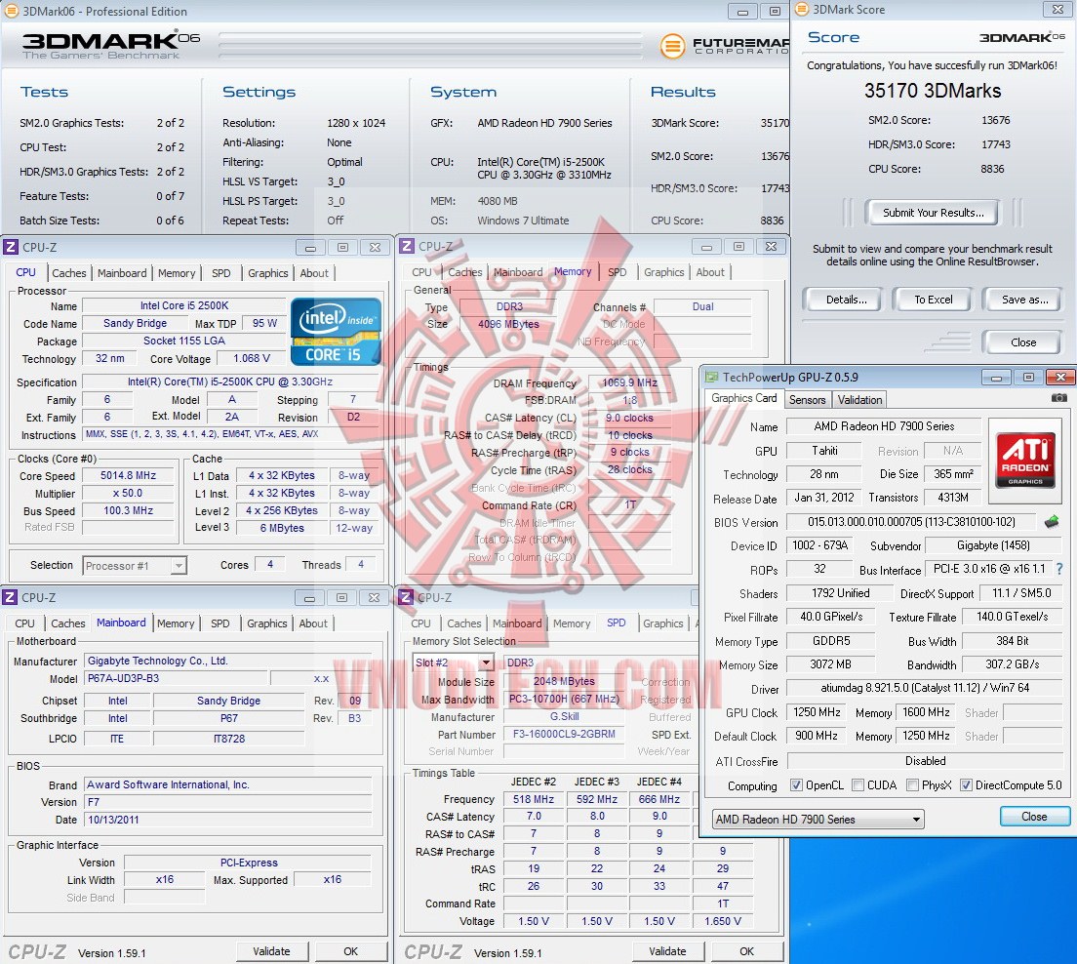Click OK in CPU-Z SPD window
Viewport: 1077px width, 964px height.
tap(746, 951)
